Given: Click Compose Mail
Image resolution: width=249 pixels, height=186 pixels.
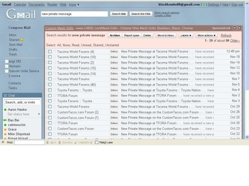Looking at the screenshot, I should coord(19,28).
